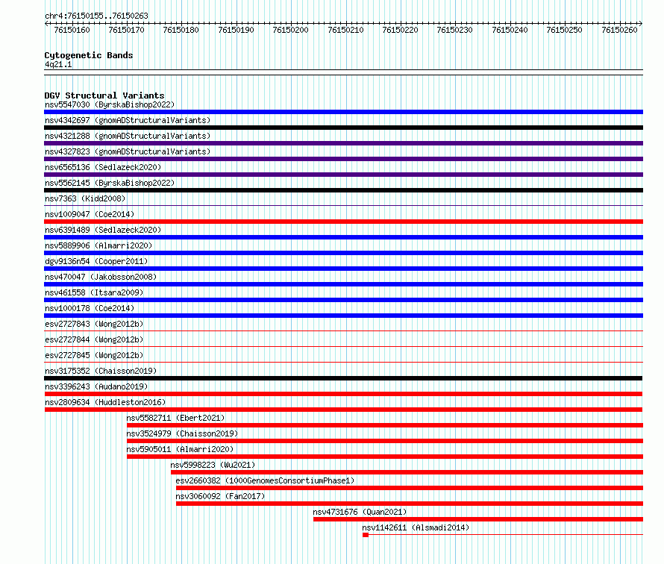Screen dimensions: 664x564
Task: Select nsv3524979 (Chaisson2019) label
Action: pos(182,433)
